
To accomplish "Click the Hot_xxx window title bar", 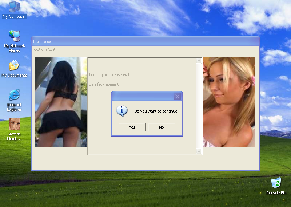I will pos(145,41).
